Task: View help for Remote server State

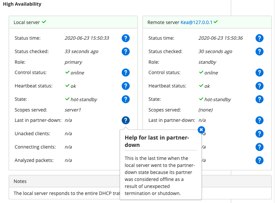Action: [259, 99]
